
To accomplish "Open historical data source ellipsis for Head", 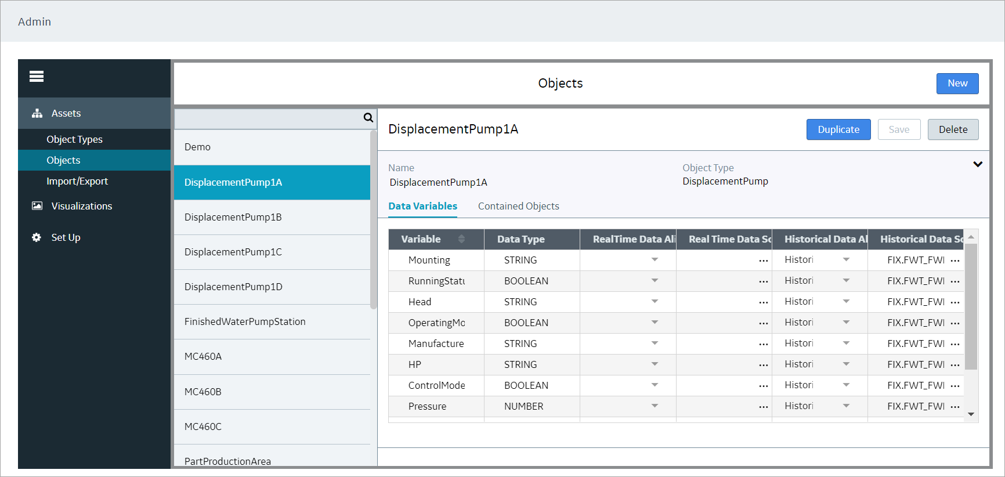I will (955, 302).
